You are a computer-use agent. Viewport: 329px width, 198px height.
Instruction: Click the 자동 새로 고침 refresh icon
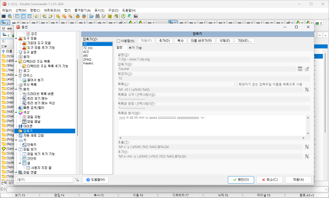click(21, 135)
